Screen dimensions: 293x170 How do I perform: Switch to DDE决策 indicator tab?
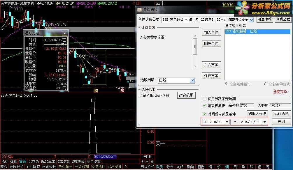[64, 162]
